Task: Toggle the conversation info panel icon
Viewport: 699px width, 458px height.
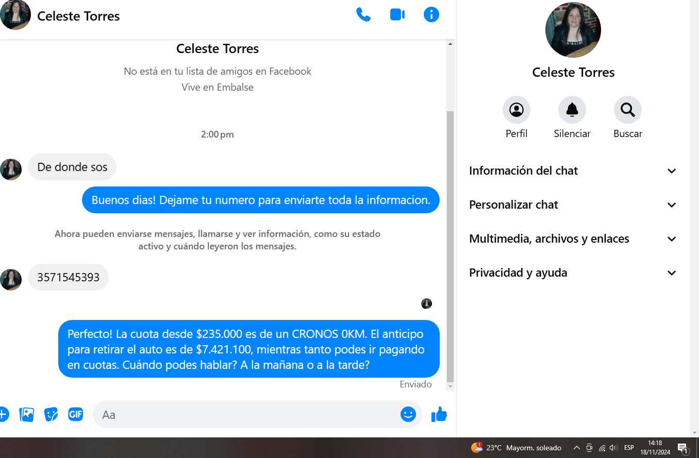Action: [x=431, y=14]
